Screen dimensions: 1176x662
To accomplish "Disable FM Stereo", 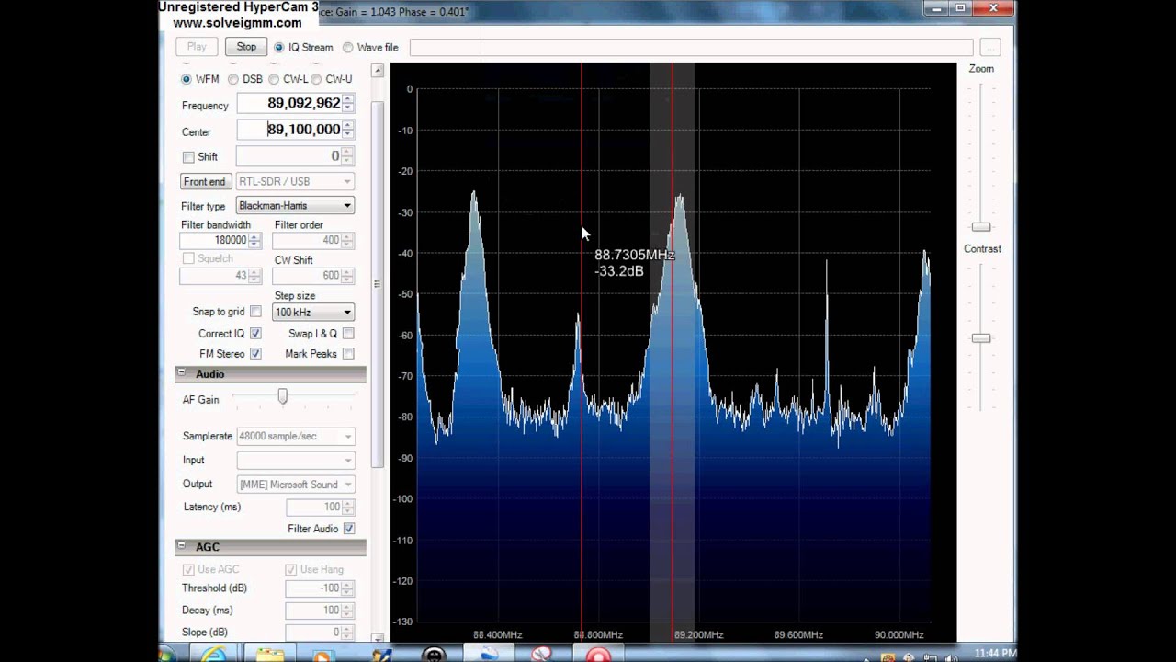I will (255, 353).
